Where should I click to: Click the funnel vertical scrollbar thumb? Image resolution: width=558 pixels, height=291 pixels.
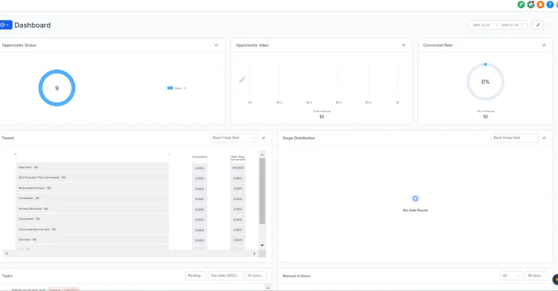pos(262,191)
